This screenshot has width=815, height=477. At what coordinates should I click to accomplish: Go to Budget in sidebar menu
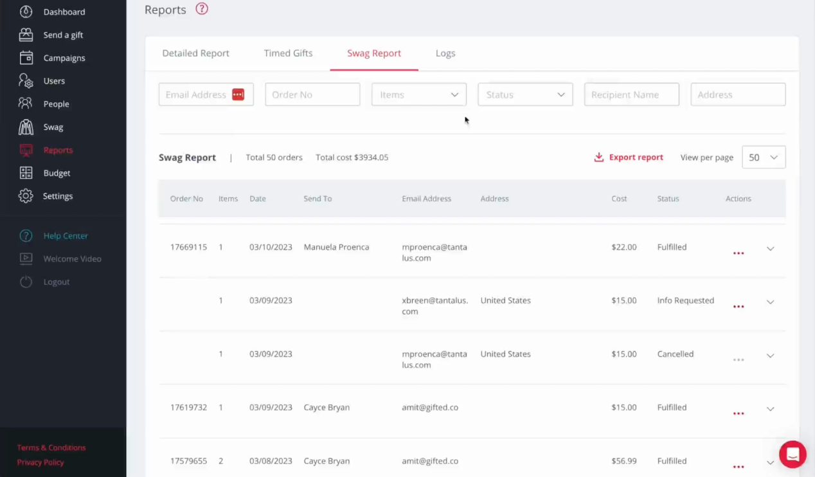click(57, 173)
